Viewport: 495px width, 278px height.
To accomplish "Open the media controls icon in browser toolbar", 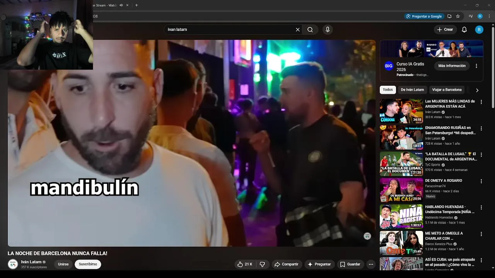I will [471, 16].
